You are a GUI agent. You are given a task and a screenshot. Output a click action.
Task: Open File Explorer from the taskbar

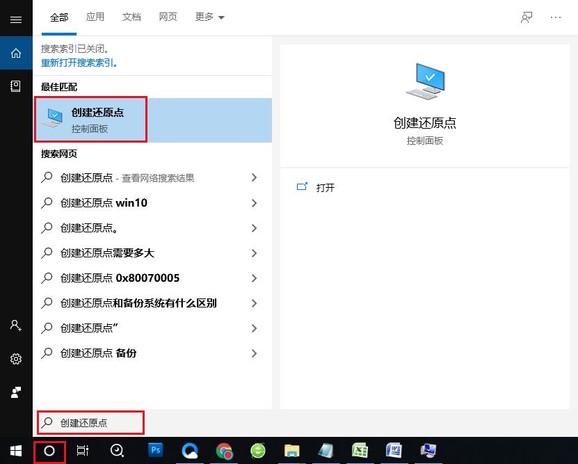point(291,451)
